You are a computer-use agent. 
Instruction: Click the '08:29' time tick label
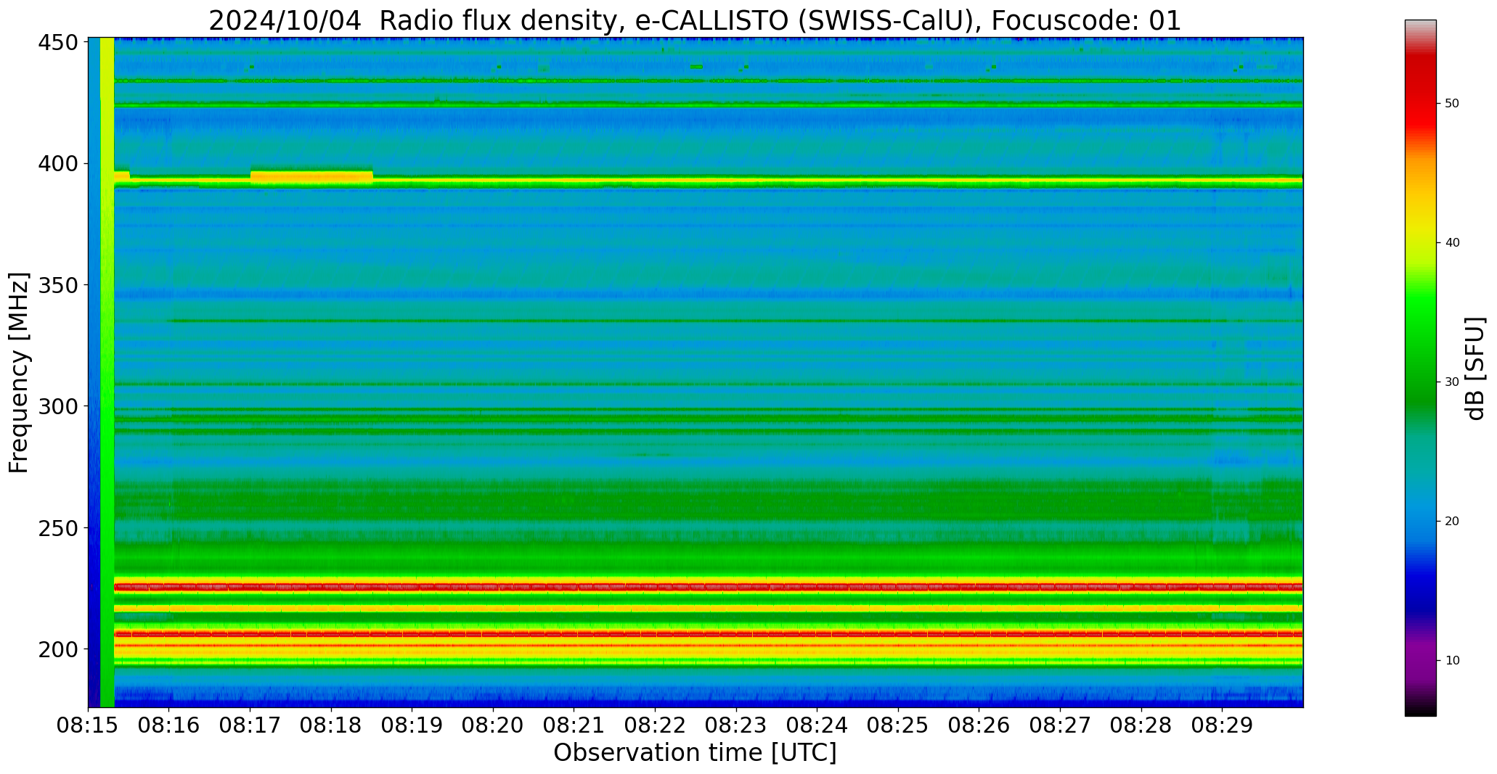1222,725
